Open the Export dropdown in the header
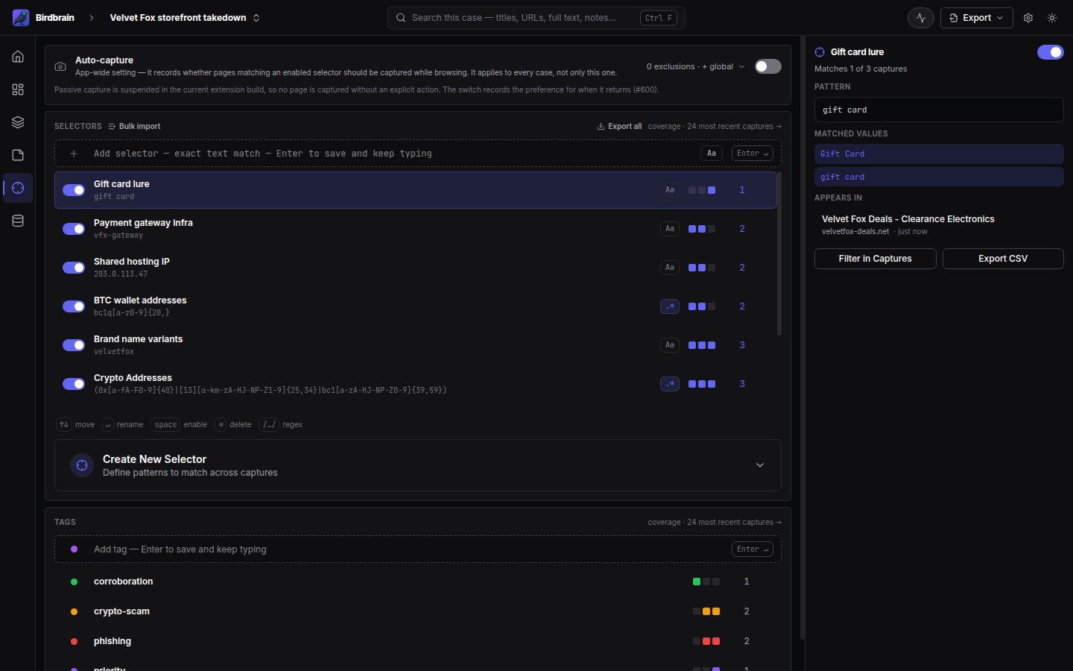Viewport: 1073px width, 671px height. click(x=976, y=18)
